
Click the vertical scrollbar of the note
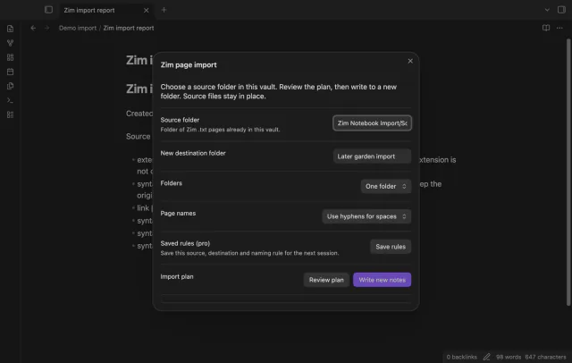pos(568,172)
